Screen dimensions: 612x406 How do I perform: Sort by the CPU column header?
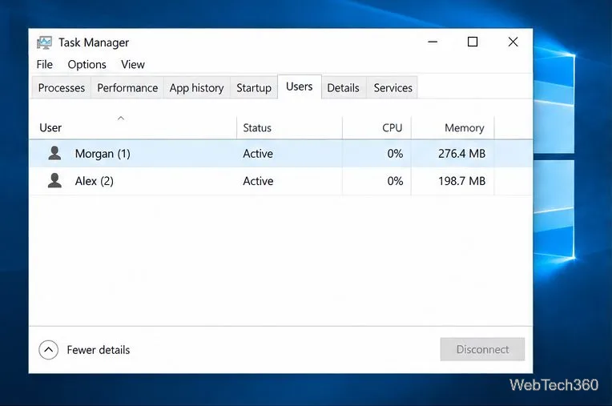[377, 127]
